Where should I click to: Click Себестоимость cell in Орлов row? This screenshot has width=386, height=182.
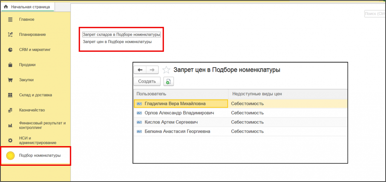point(288,113)
